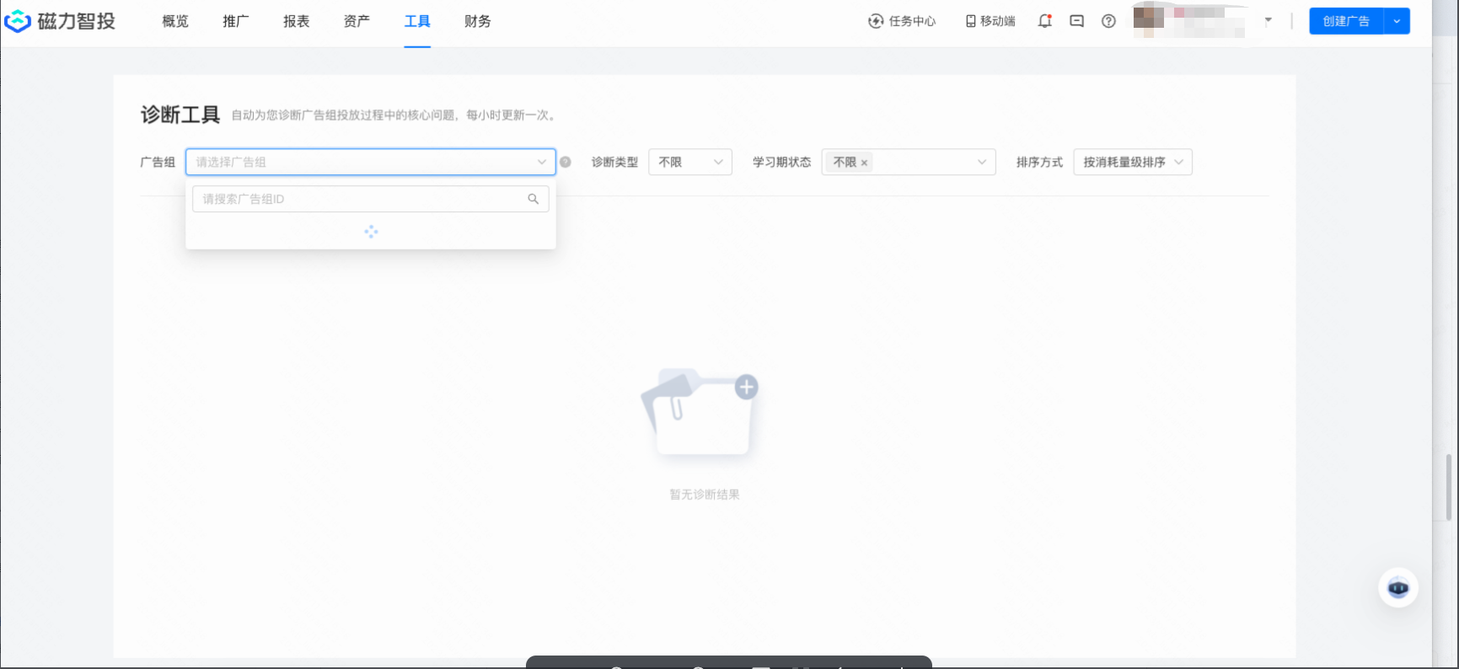Open the 报表 tab
1459x669 pixels.
click(x=296, y=21)
